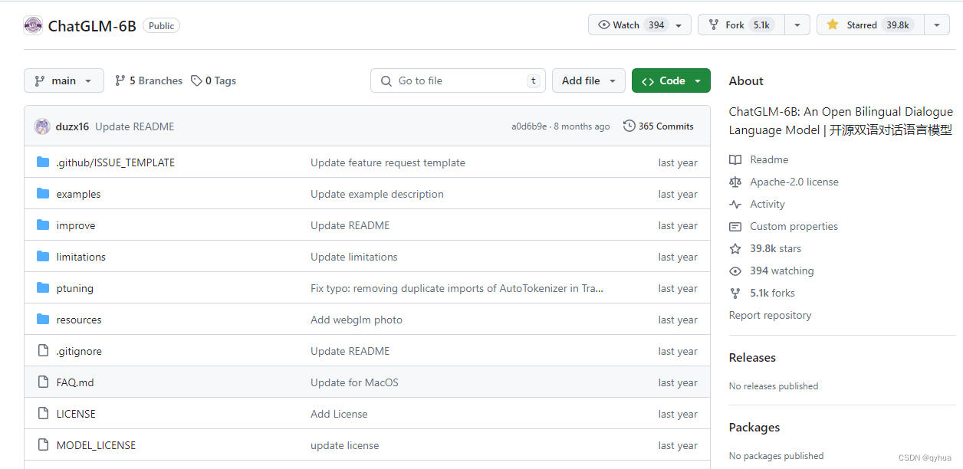Click the 5.1k forks link
The image size is (963, 469).
pyautogui.click(x=772, y=293)
